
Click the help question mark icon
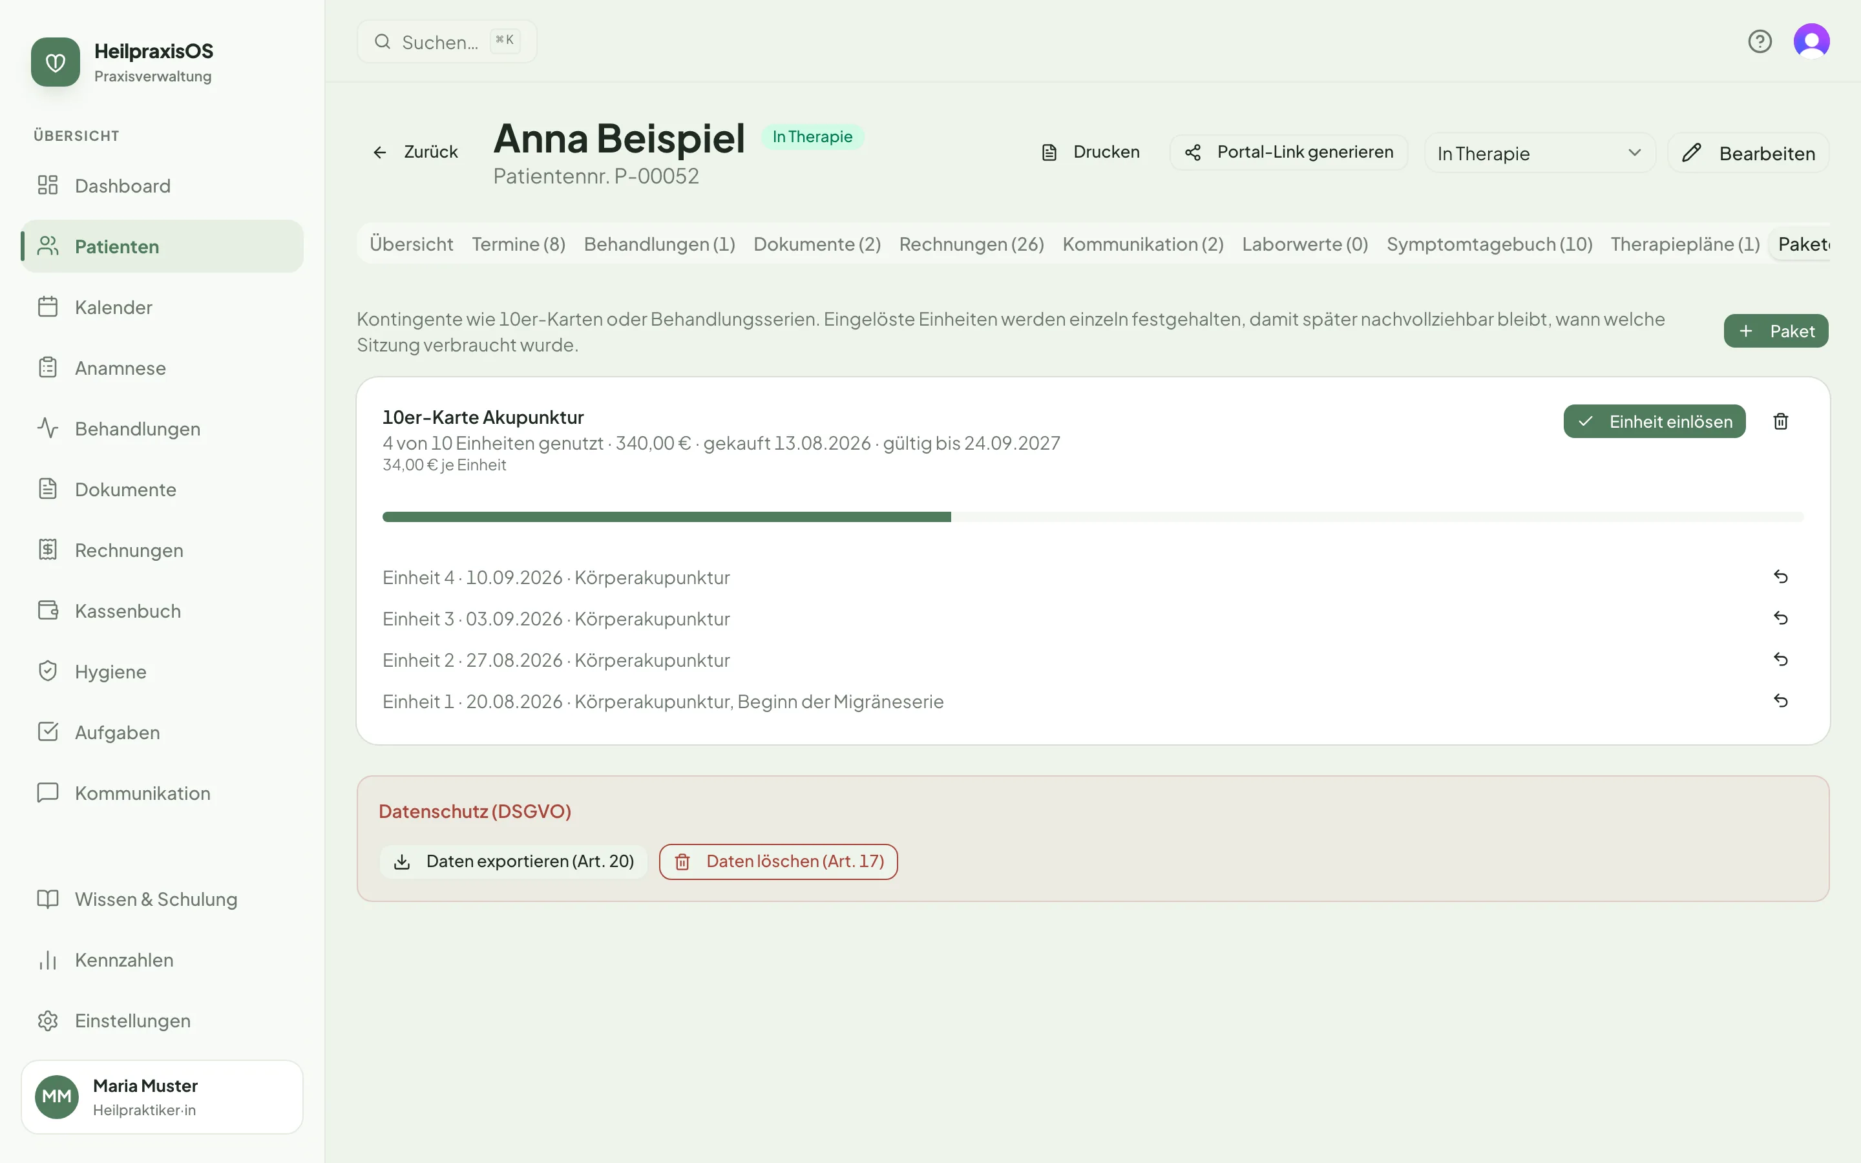(x=1760, y=41)
